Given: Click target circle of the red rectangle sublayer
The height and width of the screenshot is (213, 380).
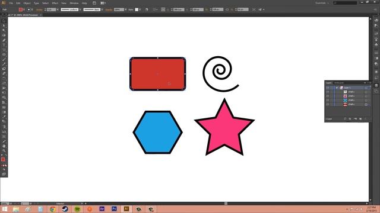Looking at the screenshot, I should click(366, 104).
